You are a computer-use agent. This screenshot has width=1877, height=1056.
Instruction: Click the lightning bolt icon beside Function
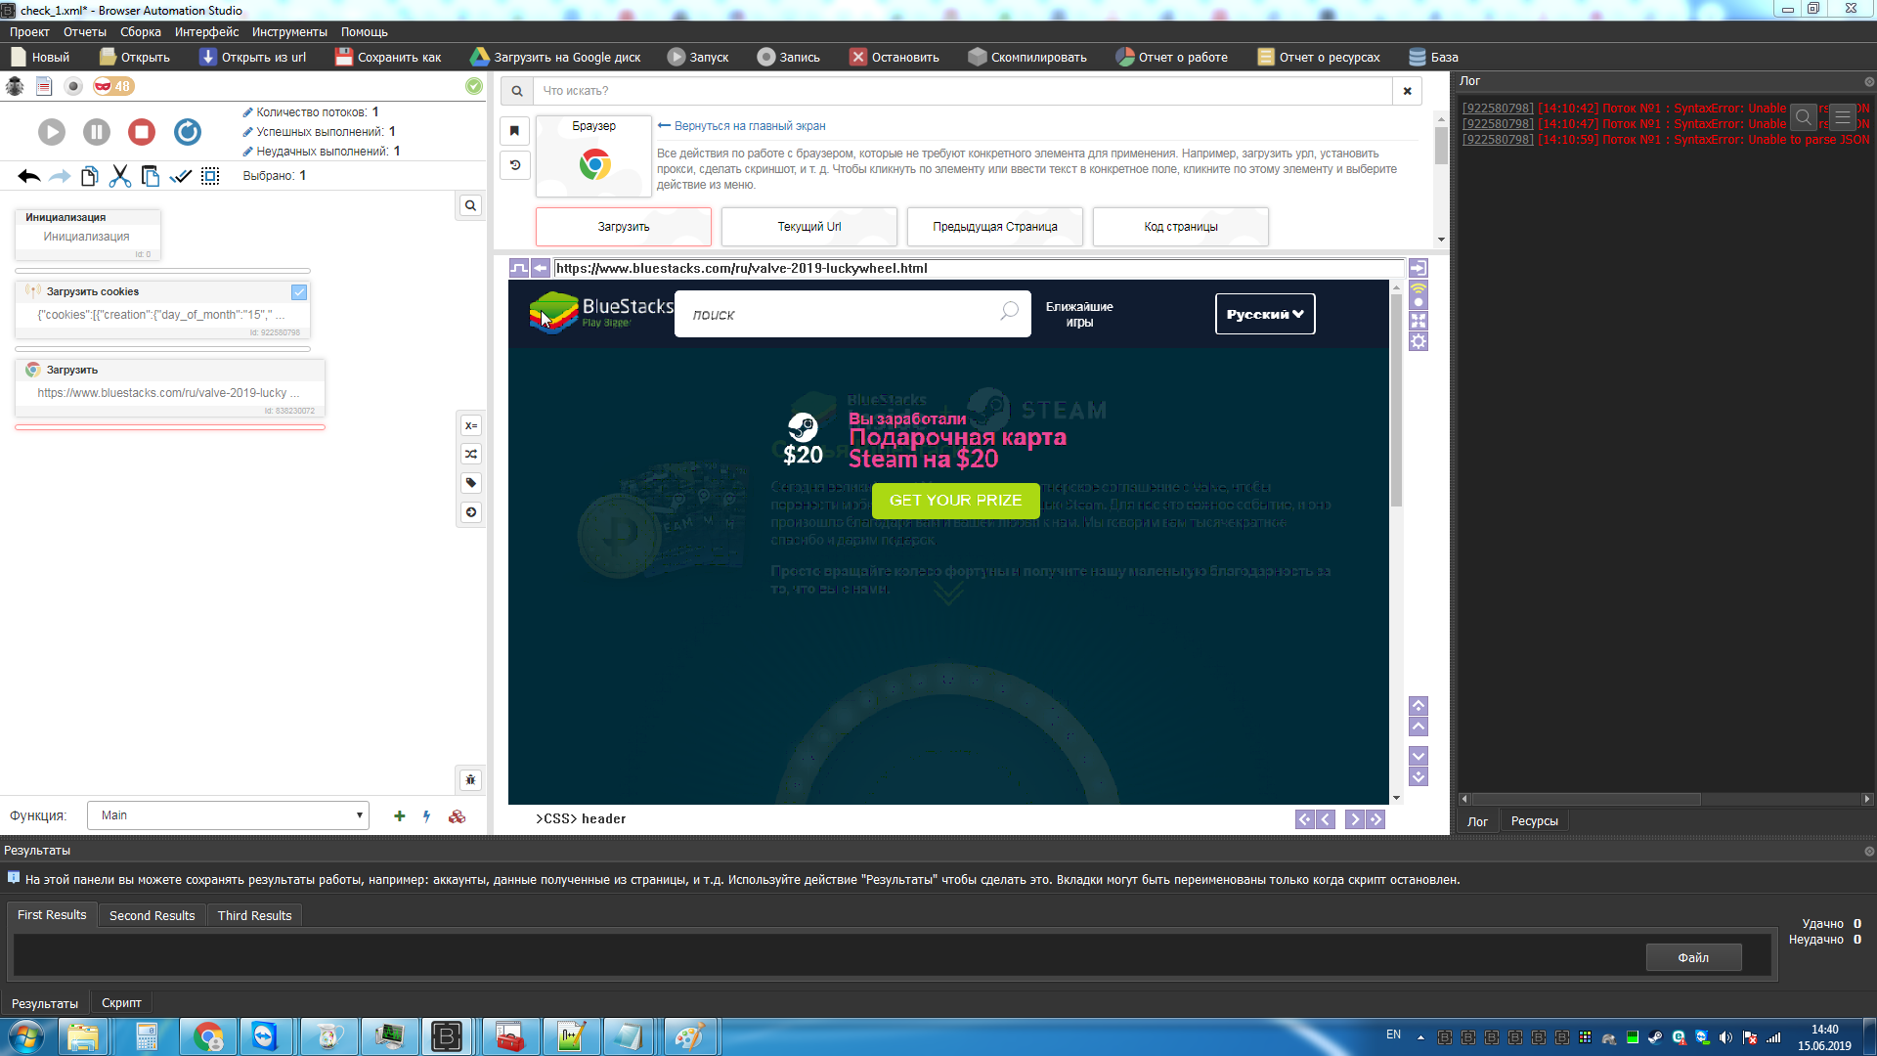[x=427, y=816]
